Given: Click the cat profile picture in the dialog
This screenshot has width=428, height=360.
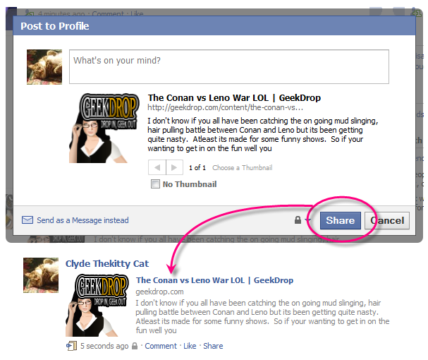Looking at the screenshot, I should point(44,67).
